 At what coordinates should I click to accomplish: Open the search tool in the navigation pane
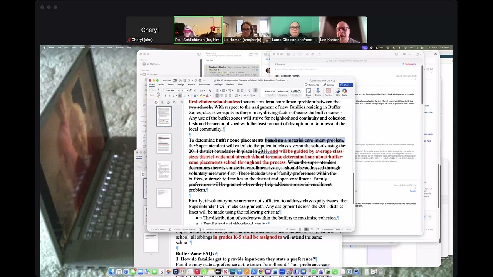(x=174, y=102)
